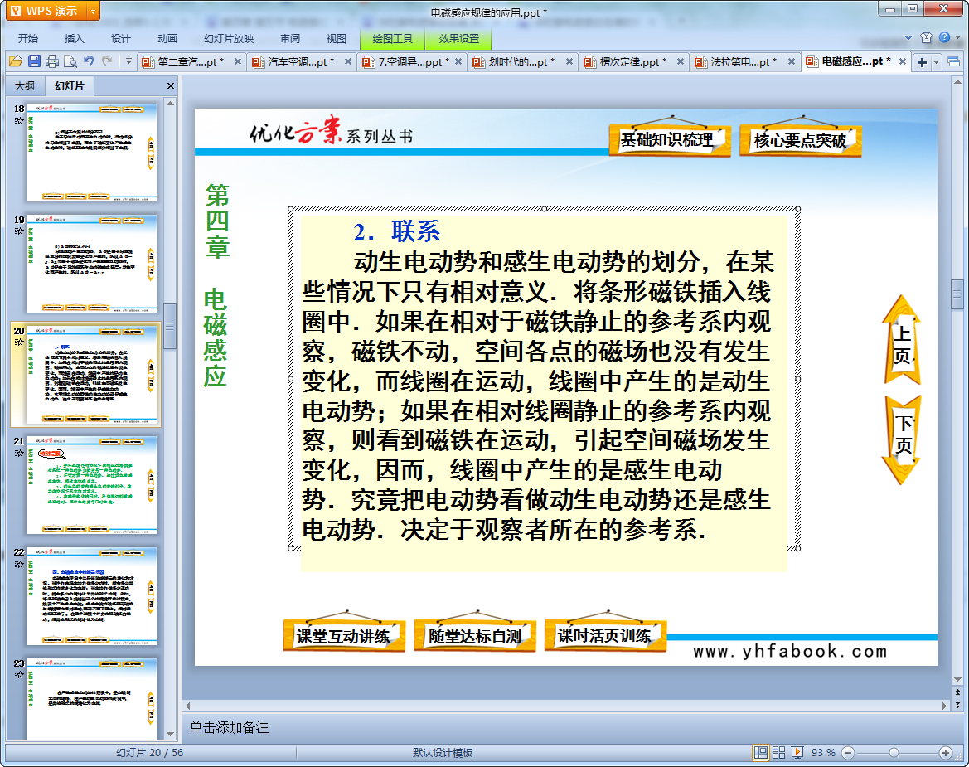Close the 楞次定律.ppt document tab
969x767 pixels.
681,62
